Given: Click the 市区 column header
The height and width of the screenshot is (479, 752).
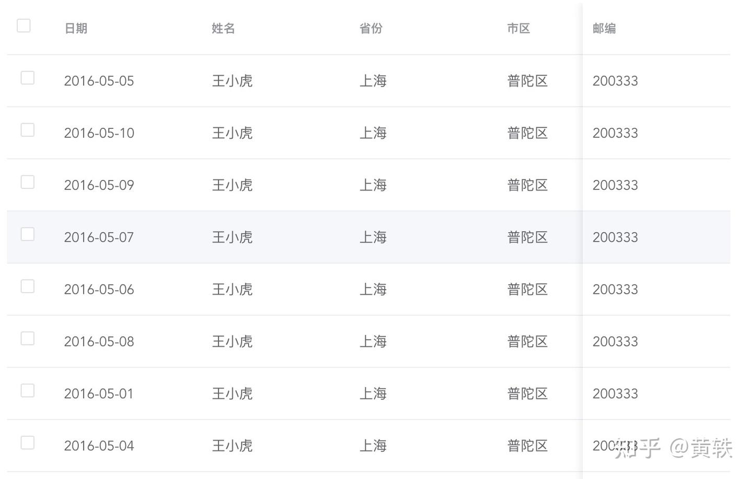Looking at the screenshot, I should (519, 28).
